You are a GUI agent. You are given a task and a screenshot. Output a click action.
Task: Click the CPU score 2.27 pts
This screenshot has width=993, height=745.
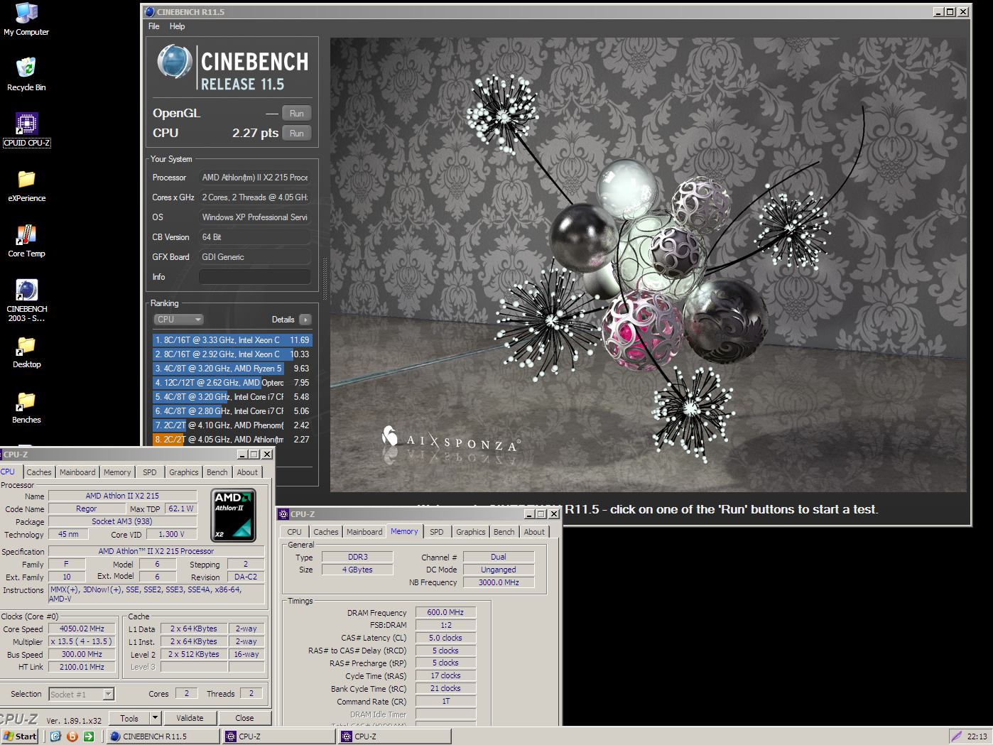coord(255,134)
